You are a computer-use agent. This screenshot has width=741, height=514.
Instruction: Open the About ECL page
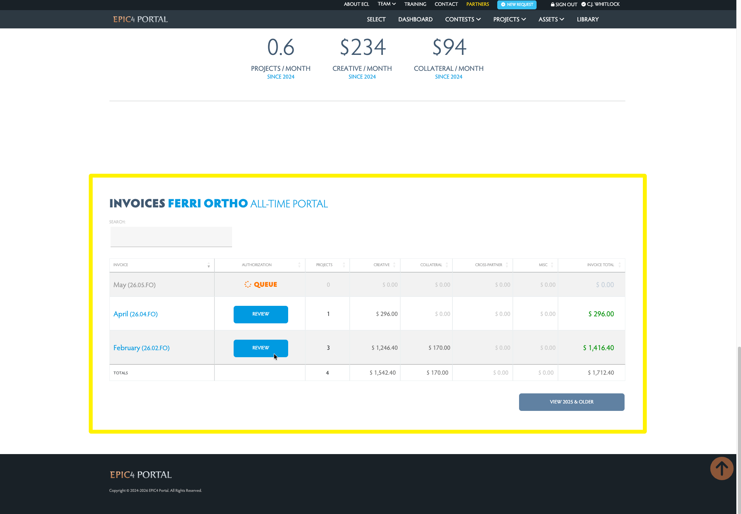[x=356, y=4]
